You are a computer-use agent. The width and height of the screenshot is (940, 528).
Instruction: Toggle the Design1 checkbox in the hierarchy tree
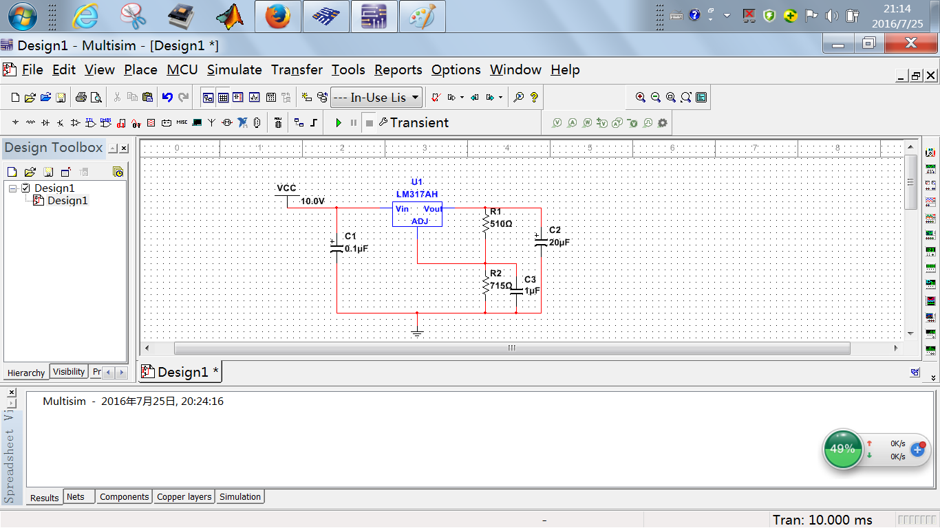(26, 188)
